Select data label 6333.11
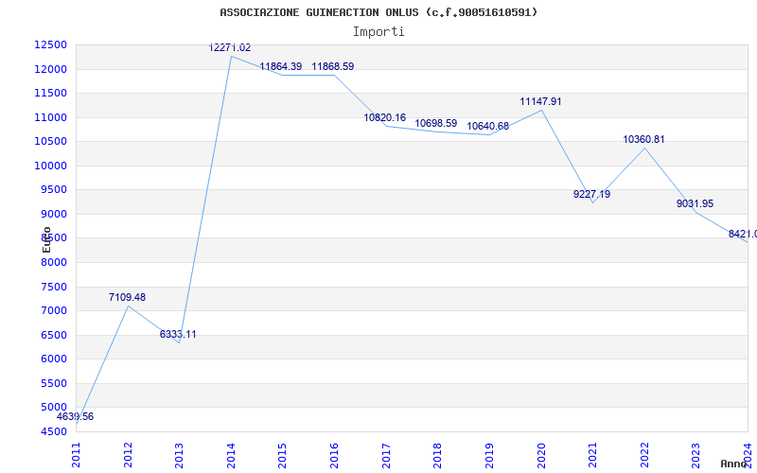This screenshot has height=473, width=757. (178, 335)
